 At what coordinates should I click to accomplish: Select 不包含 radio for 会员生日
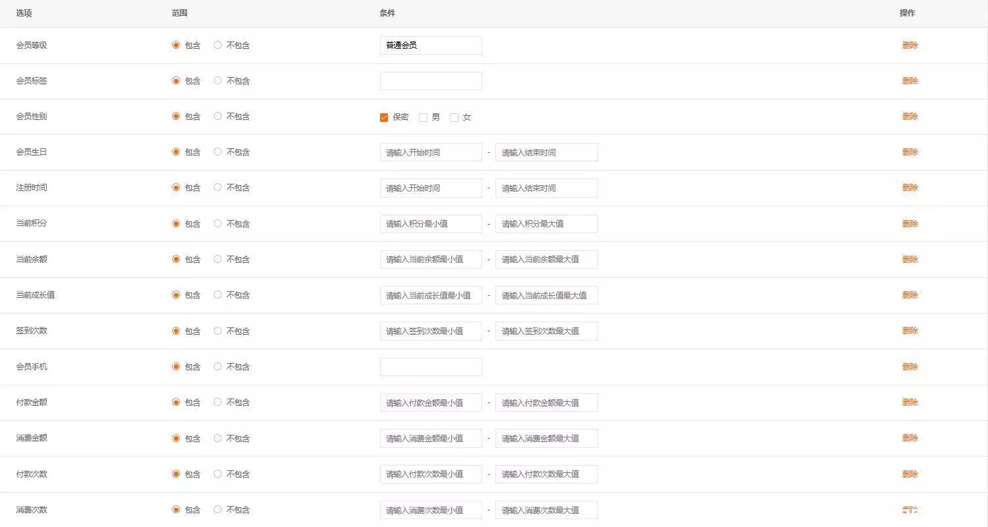[x=218, y=152]
